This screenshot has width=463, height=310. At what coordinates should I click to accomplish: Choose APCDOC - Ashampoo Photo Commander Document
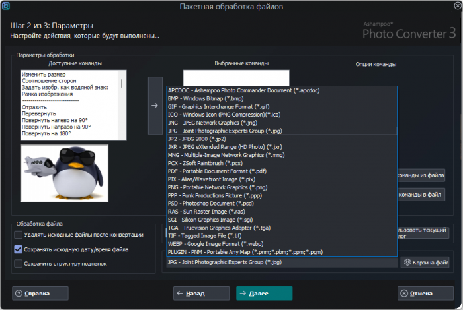[282, 90]
